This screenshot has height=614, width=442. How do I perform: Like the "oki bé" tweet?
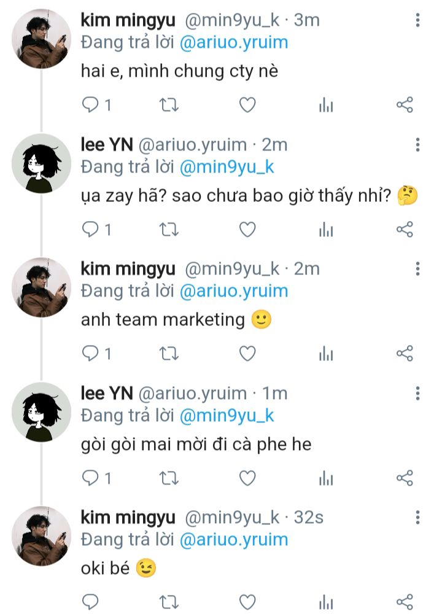[x=247, y=601]
